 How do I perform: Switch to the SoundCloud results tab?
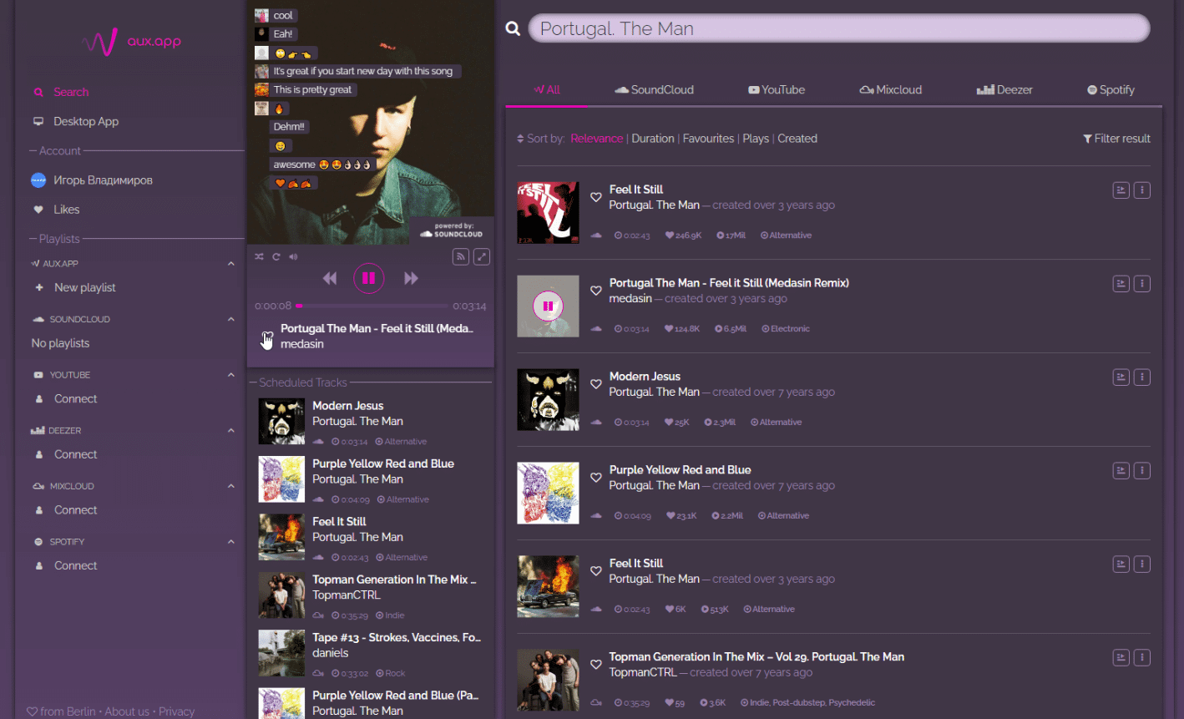pyautogui.click(x=654, y=90)
